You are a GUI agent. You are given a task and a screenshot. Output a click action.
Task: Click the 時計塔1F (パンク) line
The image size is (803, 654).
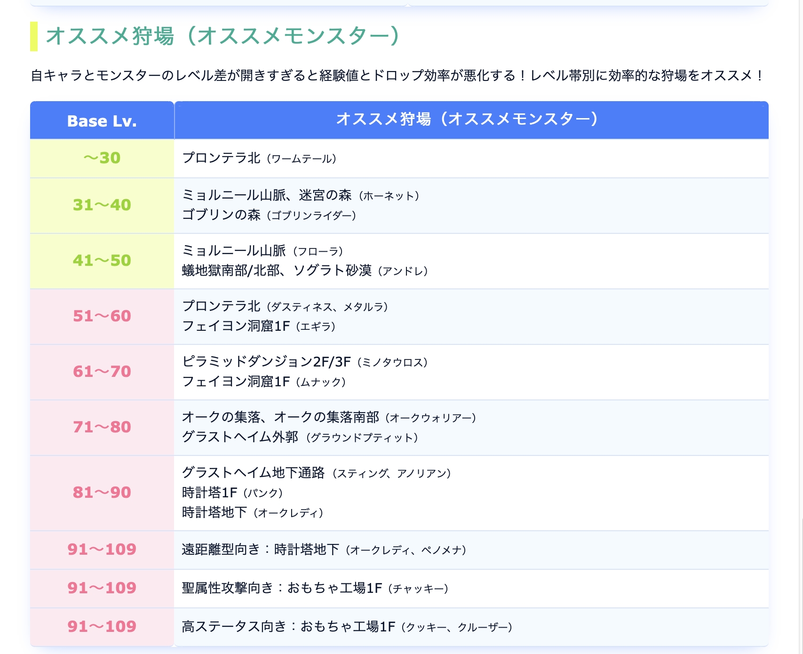[x=232, y=493]
